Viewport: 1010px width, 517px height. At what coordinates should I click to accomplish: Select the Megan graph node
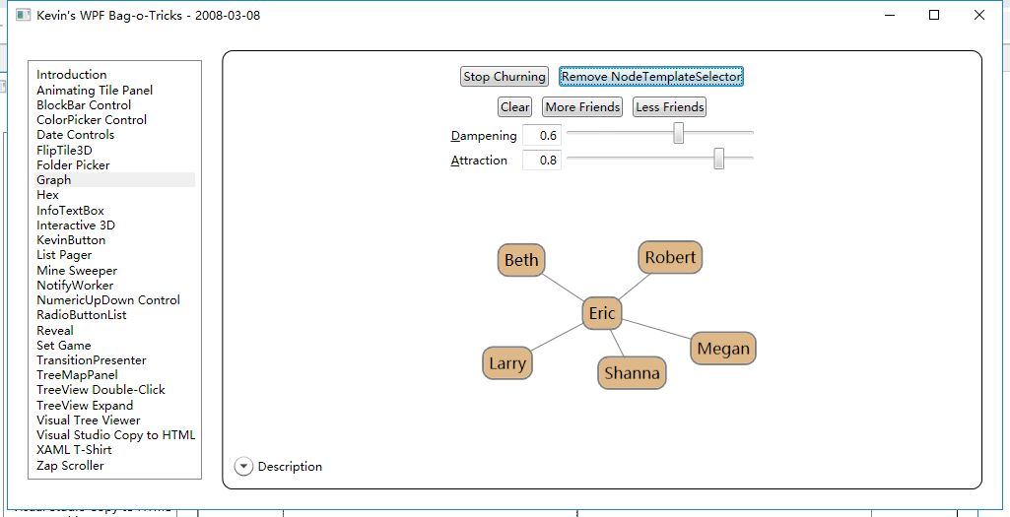[x=723, y=348]
